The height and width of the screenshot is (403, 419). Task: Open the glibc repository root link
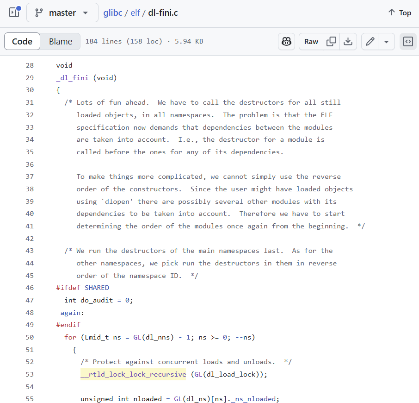pos(113,13)
